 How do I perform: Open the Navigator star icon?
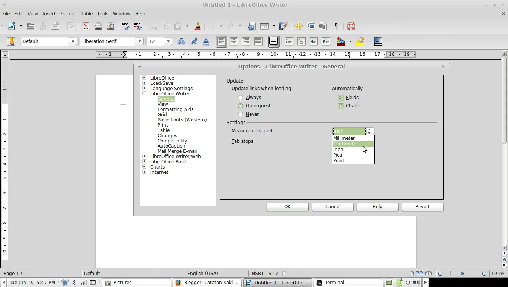tap(298, 26)
